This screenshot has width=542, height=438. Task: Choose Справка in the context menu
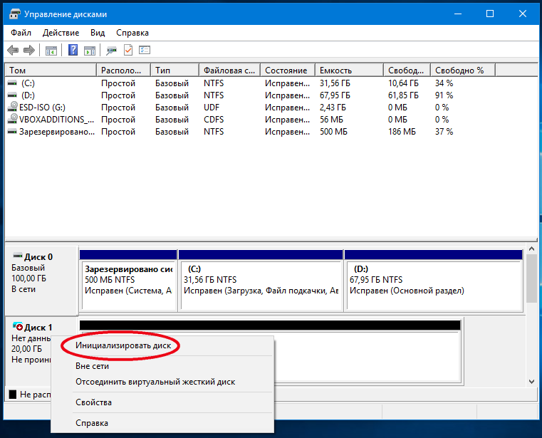(162, 423)
